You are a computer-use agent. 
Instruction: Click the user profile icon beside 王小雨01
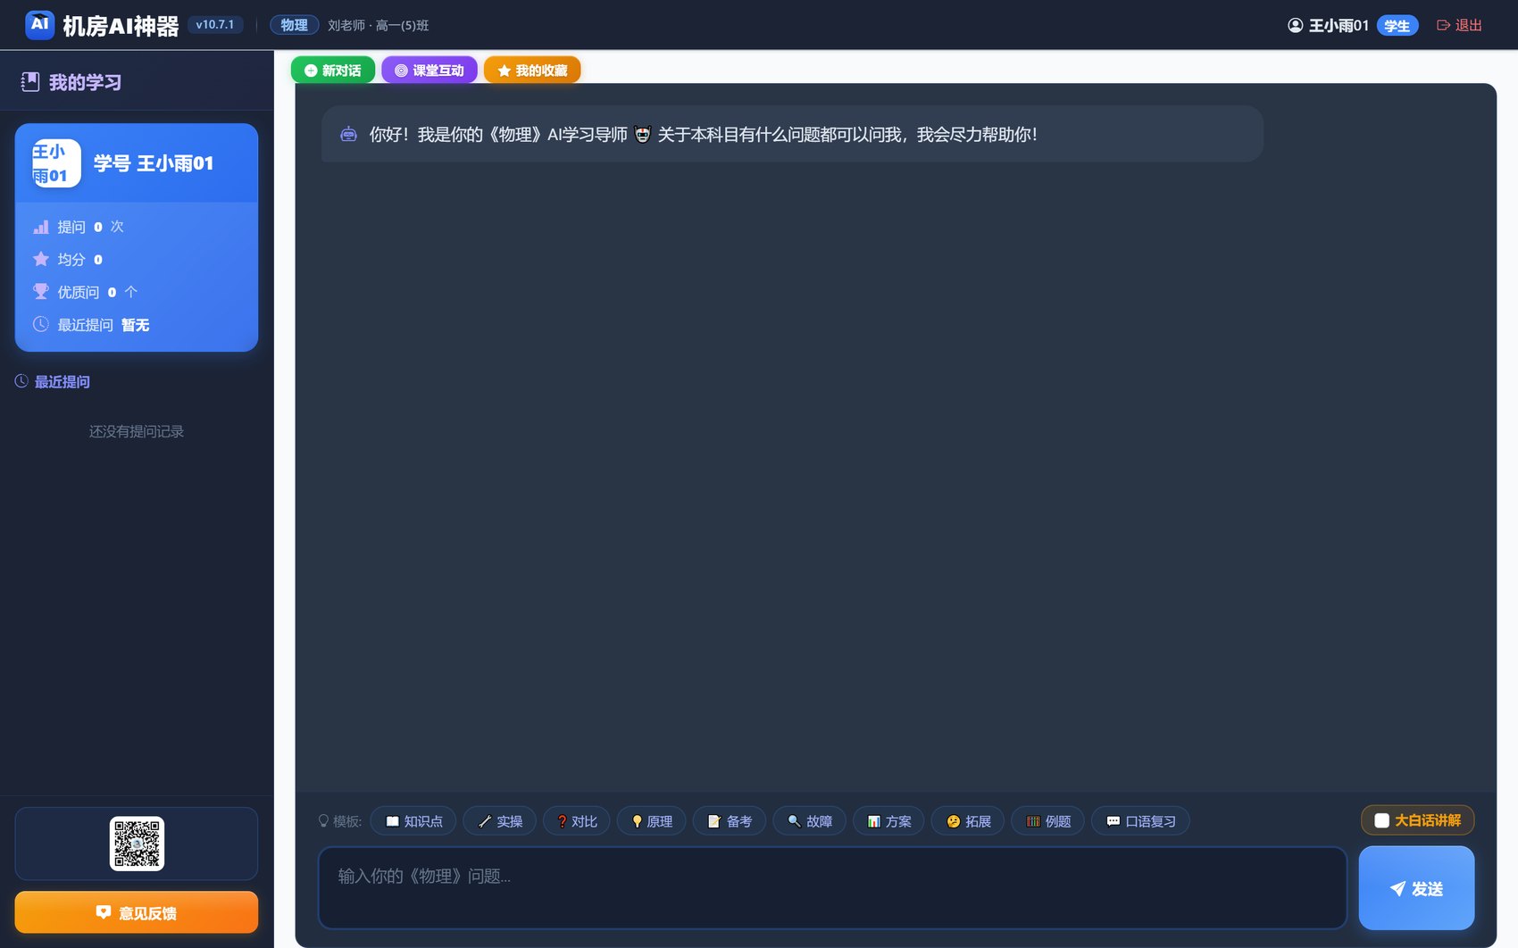pyautogui.click(x=1295, y=25)
